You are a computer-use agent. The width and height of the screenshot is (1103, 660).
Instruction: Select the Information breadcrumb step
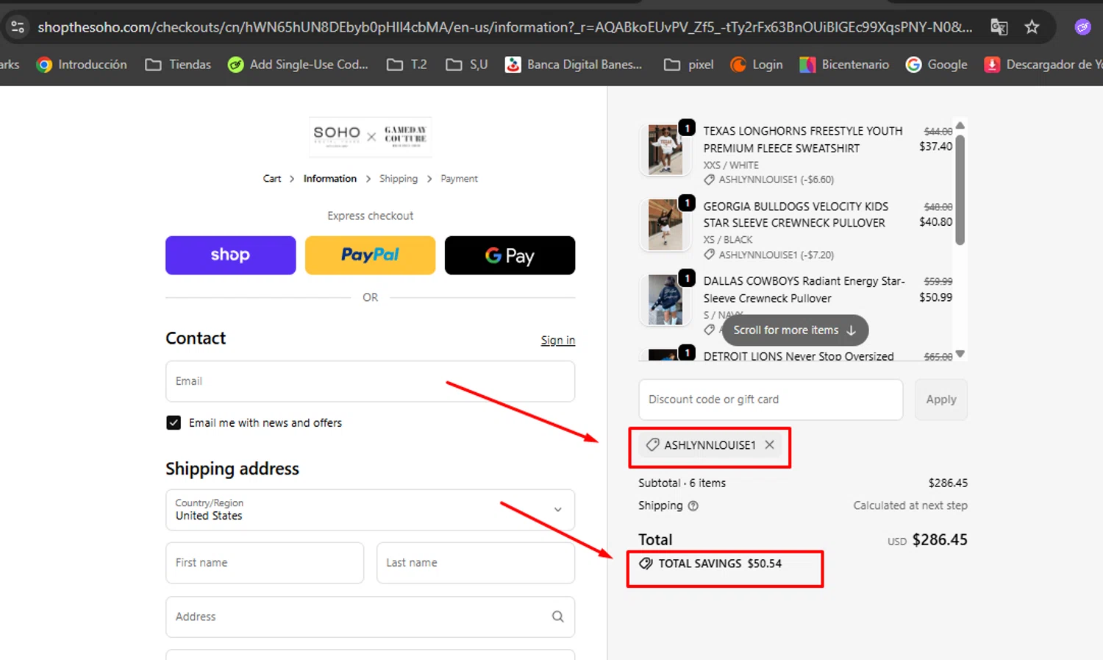click(x=329, y=179)
